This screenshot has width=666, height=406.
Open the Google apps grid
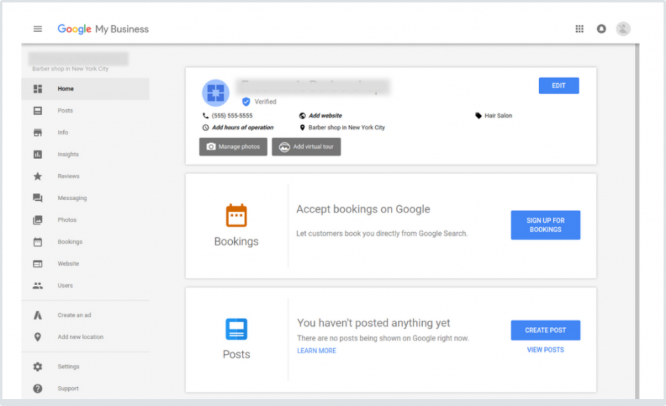[579, 29]
